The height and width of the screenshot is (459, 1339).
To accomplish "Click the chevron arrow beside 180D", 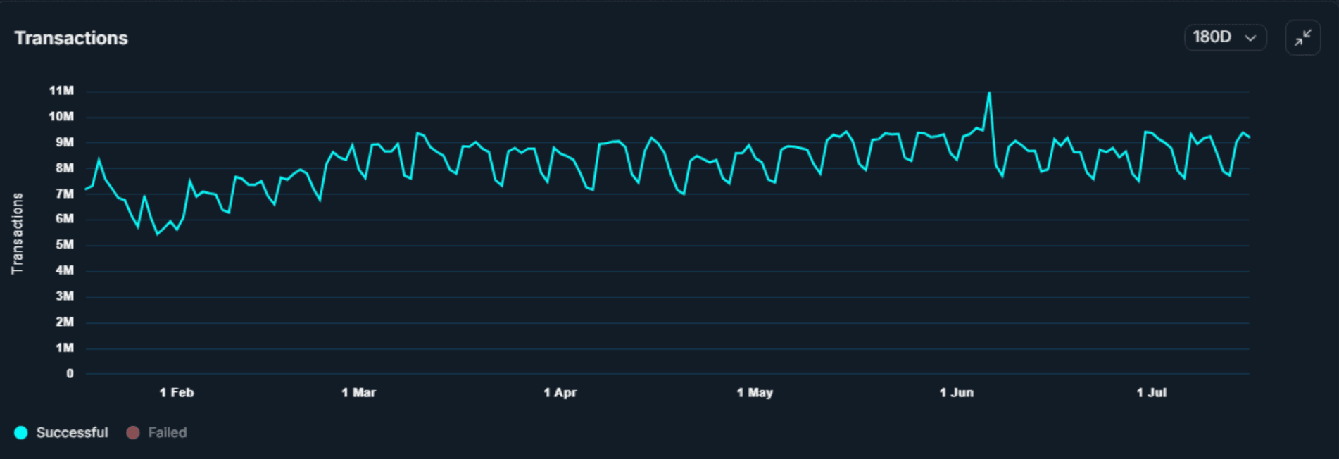I will point(1250,38).
